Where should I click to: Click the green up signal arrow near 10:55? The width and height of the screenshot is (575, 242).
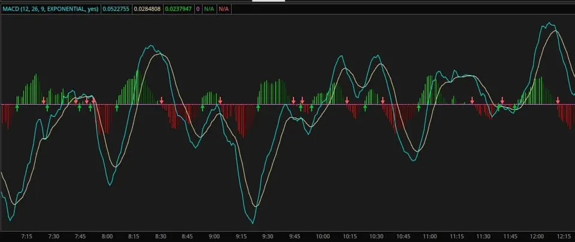pyautogui.click(x=419, y=108)
